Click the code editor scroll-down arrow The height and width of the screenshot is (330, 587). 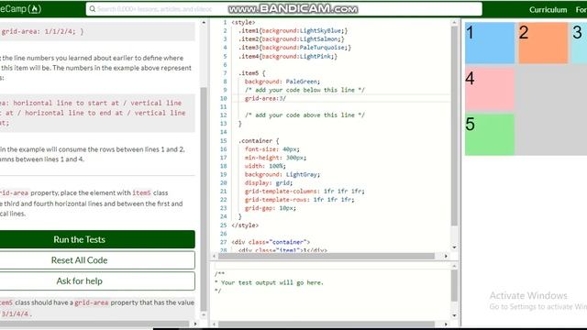tap(454, 247)
